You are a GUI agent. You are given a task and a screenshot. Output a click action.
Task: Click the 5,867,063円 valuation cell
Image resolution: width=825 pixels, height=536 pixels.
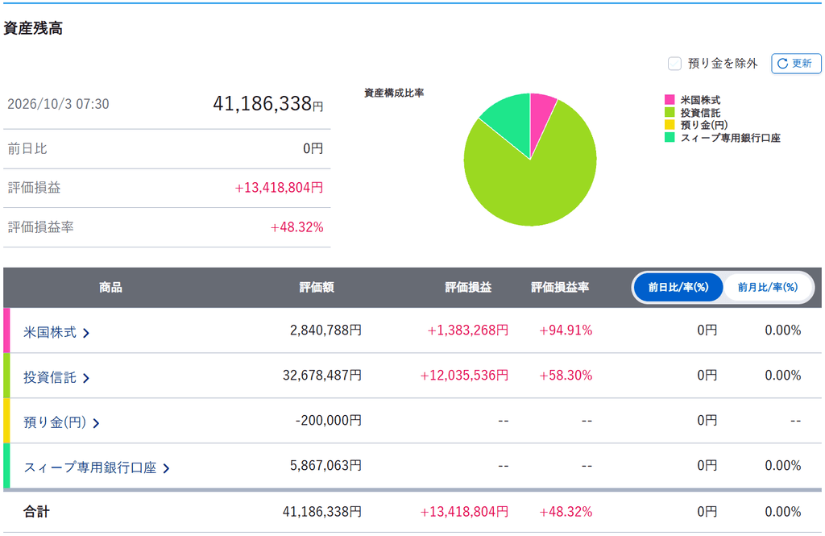point(325,466)
